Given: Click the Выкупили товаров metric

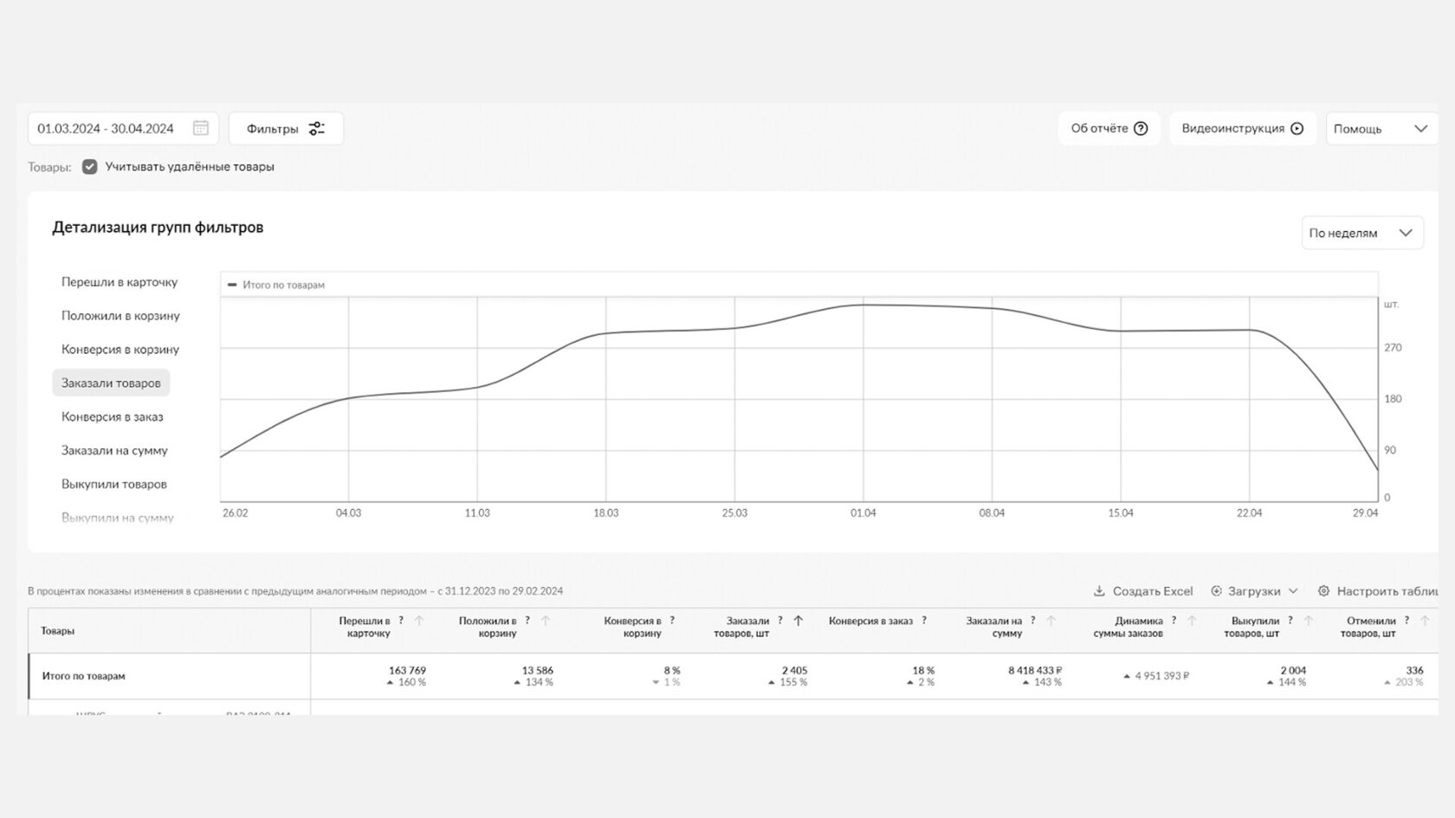Looking at the screenshot, I should pos(114,484).
